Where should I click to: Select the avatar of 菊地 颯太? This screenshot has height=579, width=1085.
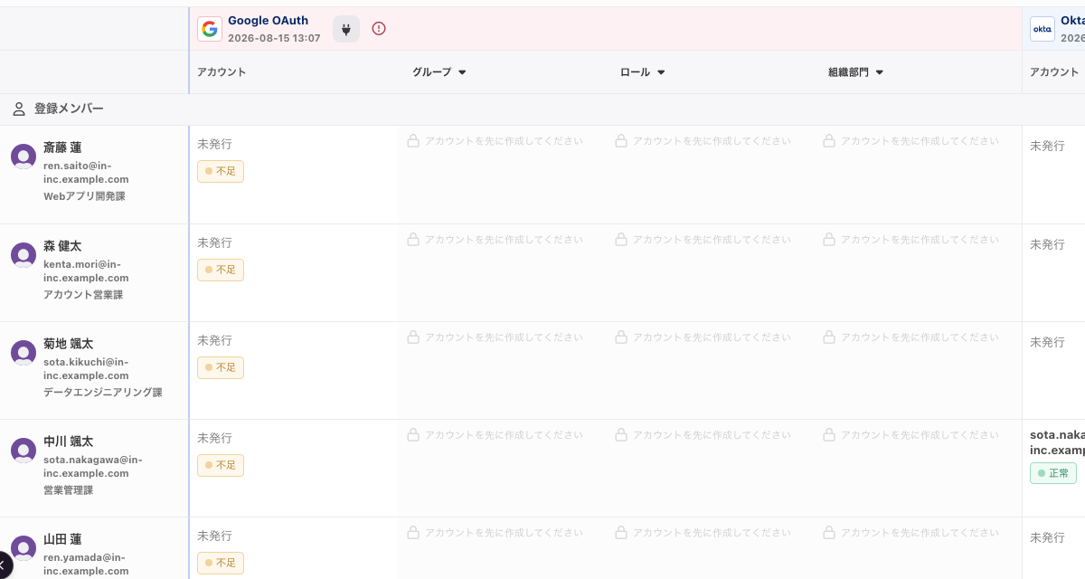(24, 353)
